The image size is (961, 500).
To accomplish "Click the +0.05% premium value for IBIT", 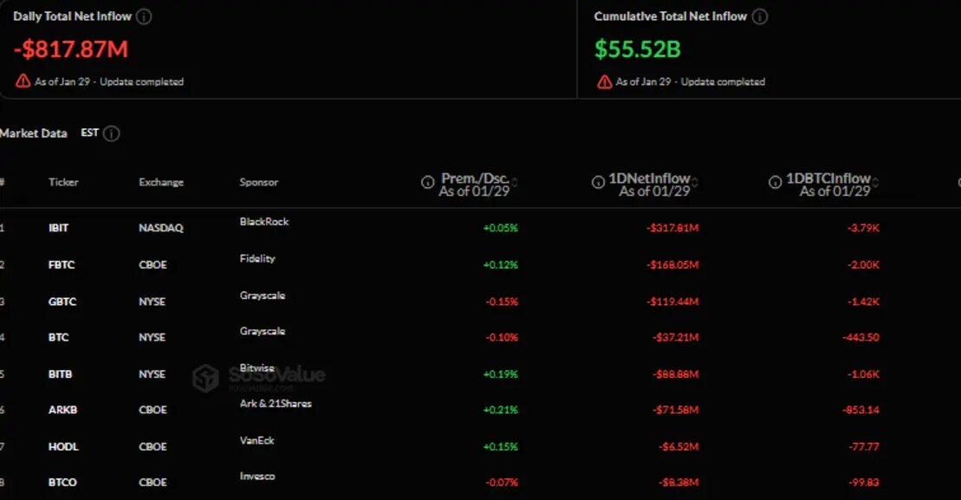I will tap(501, 228).
